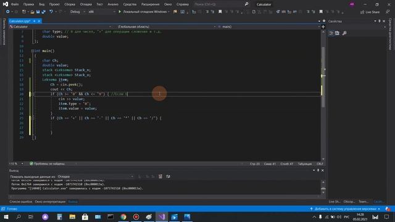
Task: Collapse the if block on line 20
Action: coord(33,94)
